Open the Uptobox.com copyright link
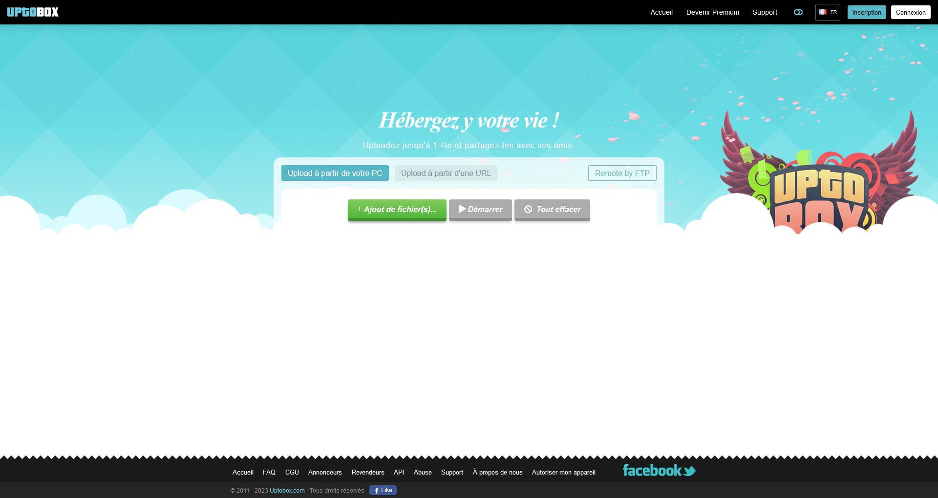 tap(287, 491)
